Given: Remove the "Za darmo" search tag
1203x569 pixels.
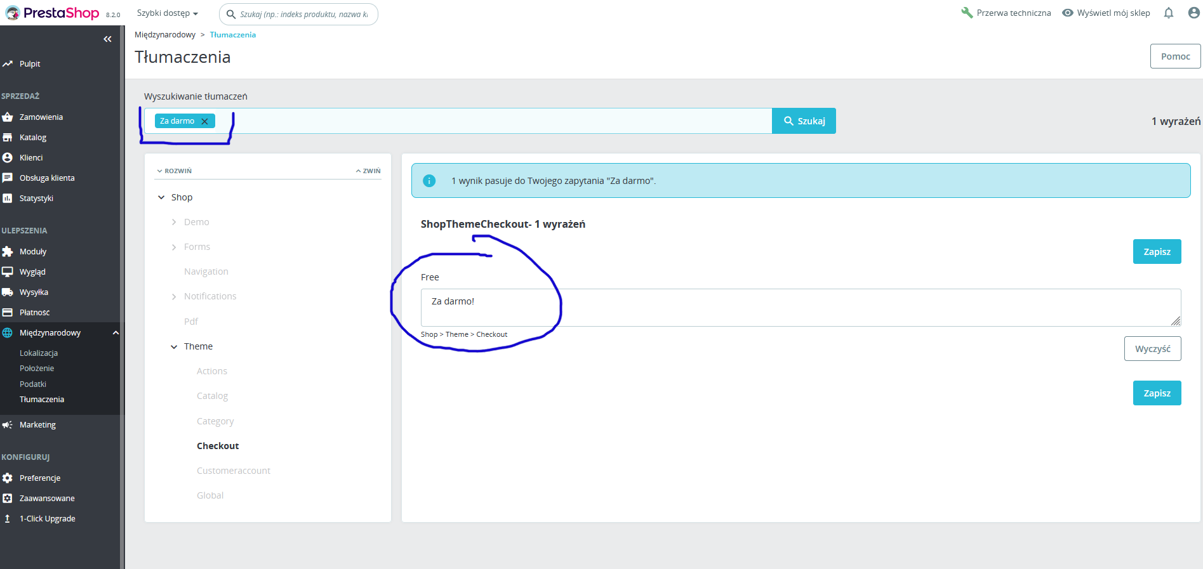Looking at the screenshot, I should 204,121.
